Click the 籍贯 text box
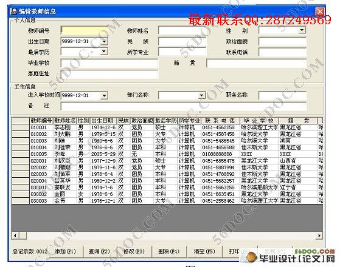The width and height of the screenshot is (340, 267). (256, 63)
